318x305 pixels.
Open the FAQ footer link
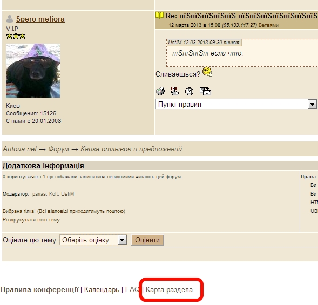(132, 289)
